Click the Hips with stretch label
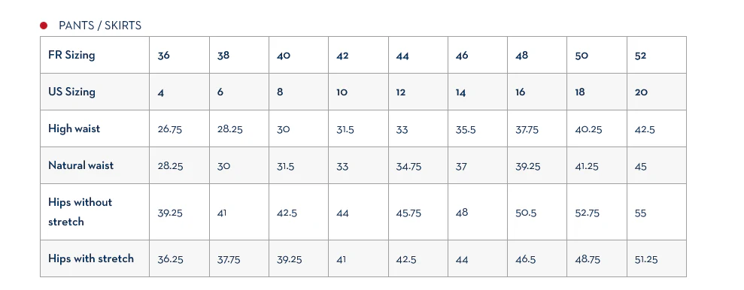 tap(91, 258)
